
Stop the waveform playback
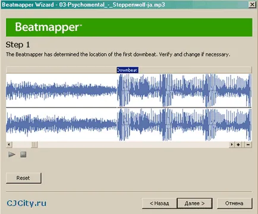point(23,155)
